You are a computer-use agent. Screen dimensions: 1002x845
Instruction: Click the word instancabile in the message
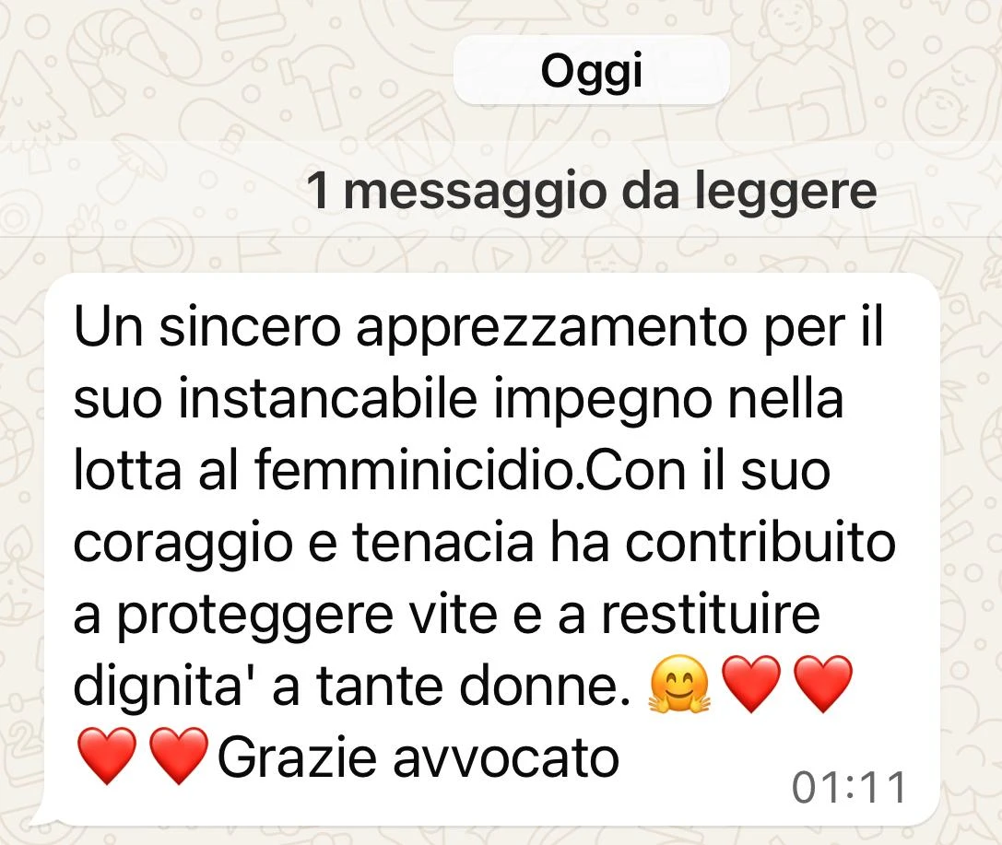pos(328,399)
